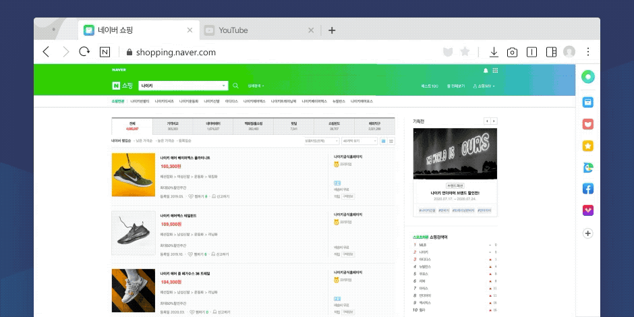Click the browser forward arrow
Viewport: 634px width, 317px height.
(66, 52)
